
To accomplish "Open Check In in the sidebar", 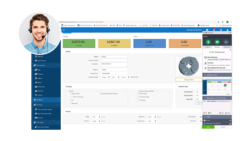I will coord(39,91).
